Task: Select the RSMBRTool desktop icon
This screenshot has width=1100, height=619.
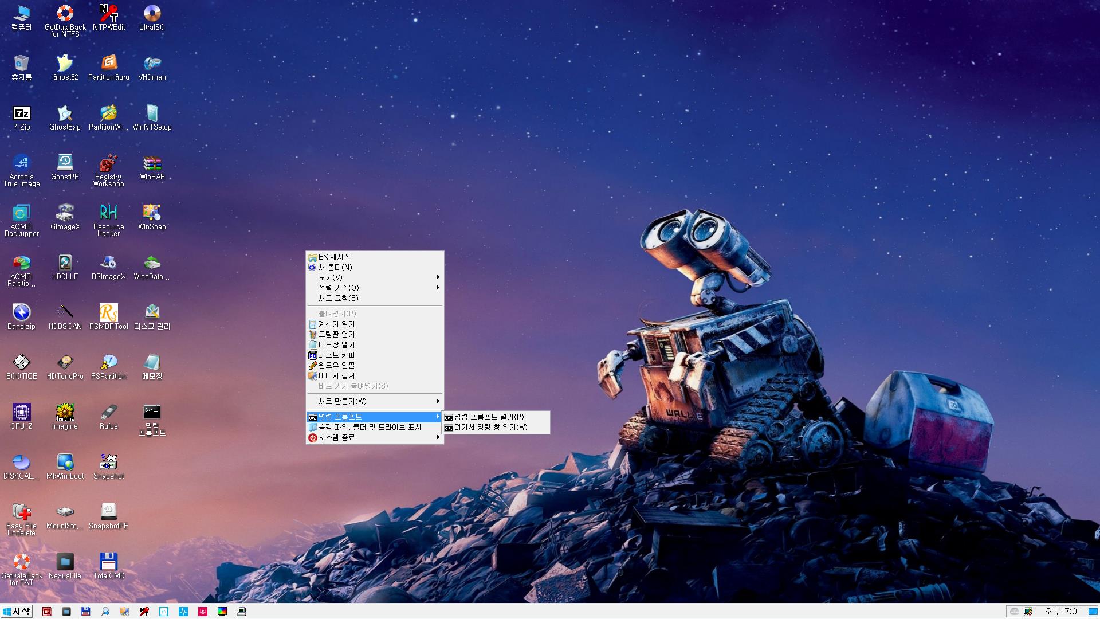Action: (x=109, y=316)
